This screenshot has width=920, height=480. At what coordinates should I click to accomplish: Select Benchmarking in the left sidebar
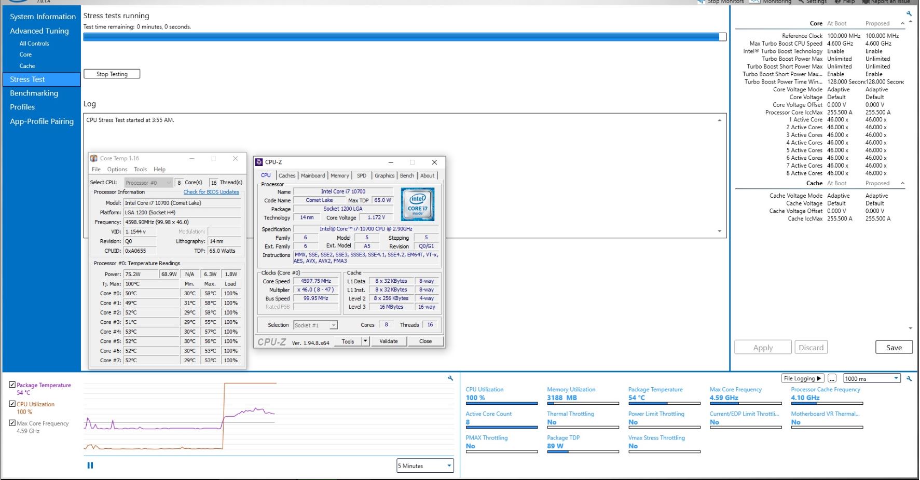click(34, 93)
